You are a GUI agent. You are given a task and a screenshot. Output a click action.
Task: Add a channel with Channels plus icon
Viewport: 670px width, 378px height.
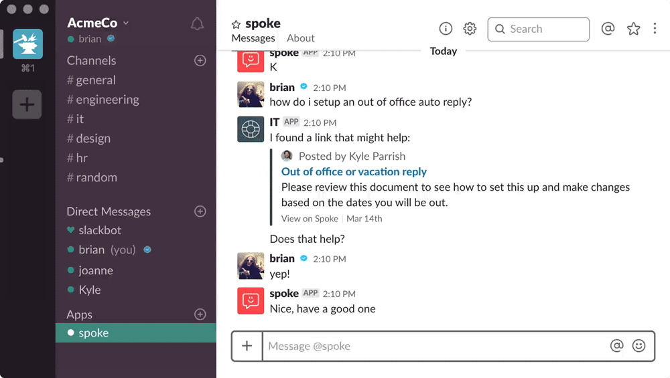[200, 60]
